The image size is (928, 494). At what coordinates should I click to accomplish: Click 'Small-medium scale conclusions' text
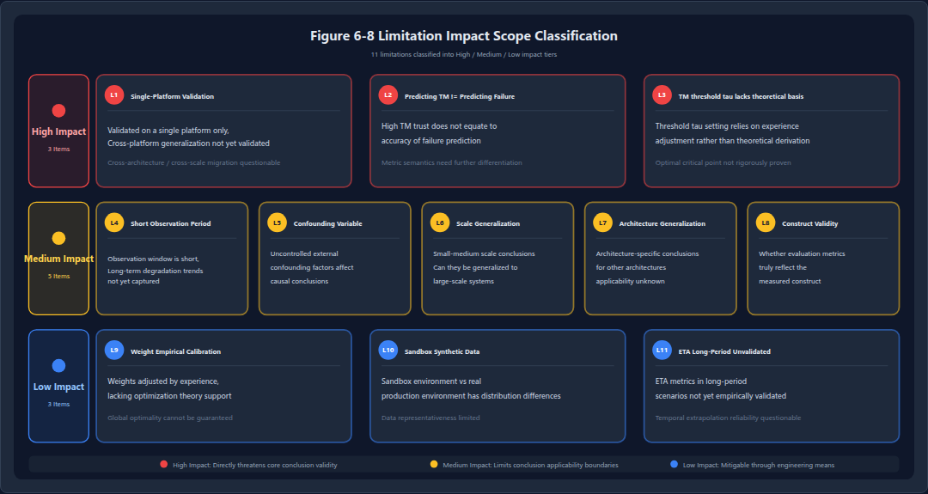pyautogui.click(x=484, y=253)
